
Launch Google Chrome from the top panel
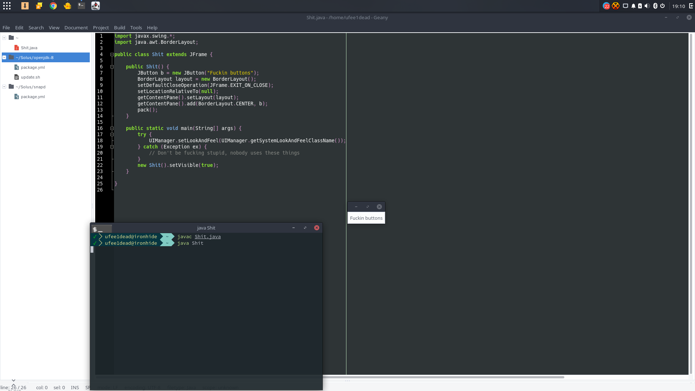coord(53,6)
